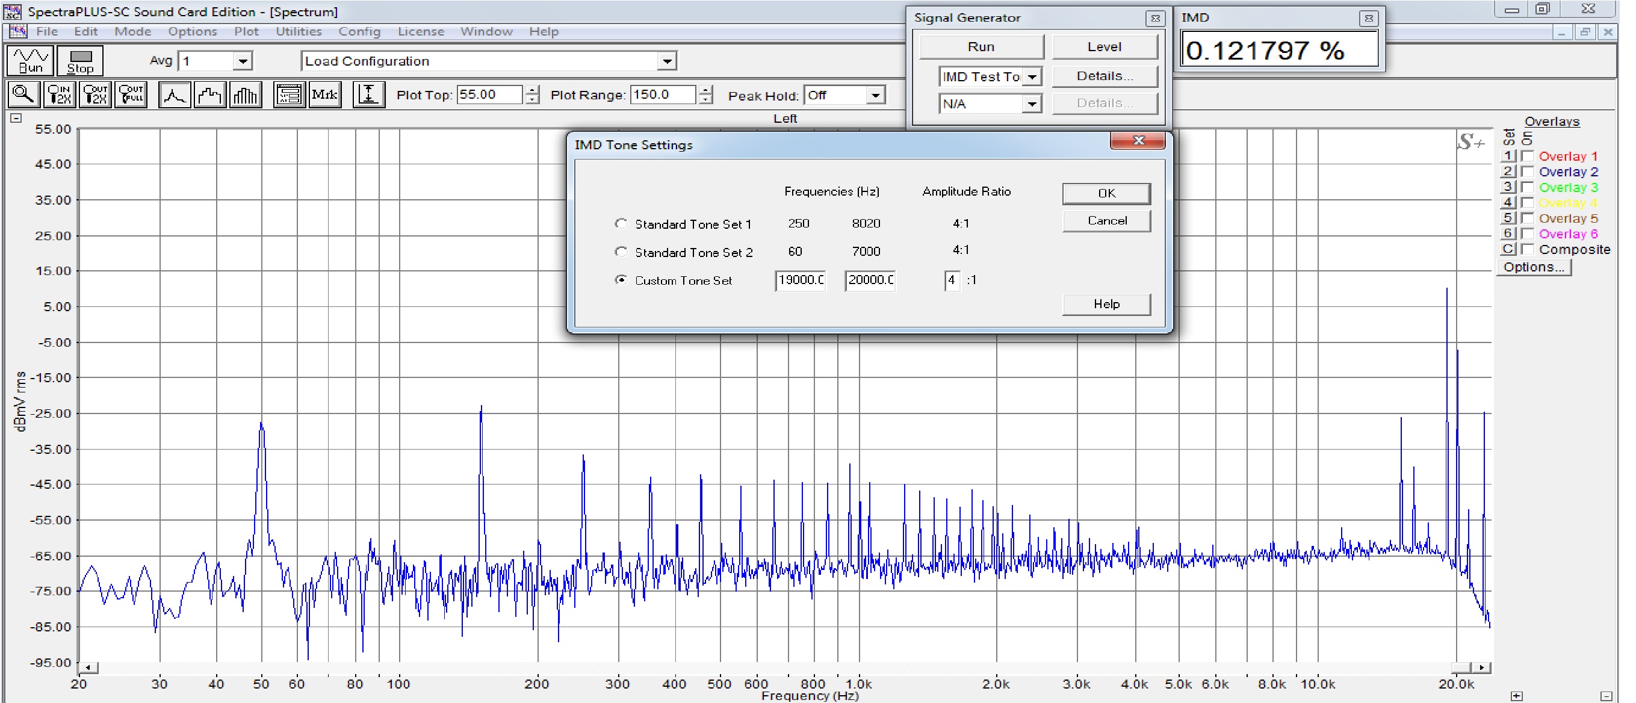
Task: Click the Zoom In 2X icon
Action: click(60, 94)
